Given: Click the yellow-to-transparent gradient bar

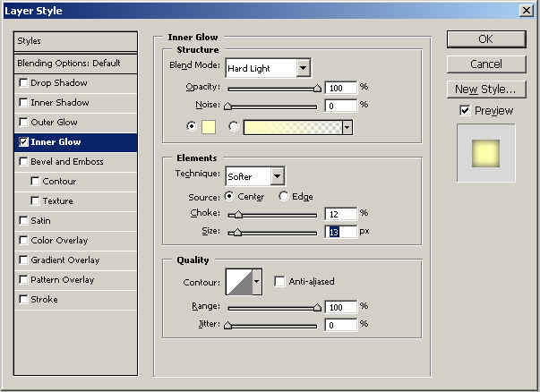Looking at the screenshot, I should click(x=293, y=127).
